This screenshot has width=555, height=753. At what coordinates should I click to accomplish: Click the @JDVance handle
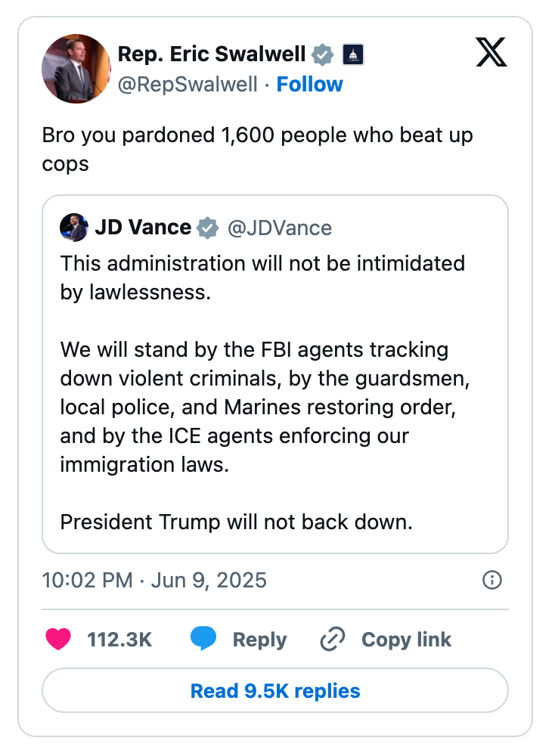tap(278, 227)
